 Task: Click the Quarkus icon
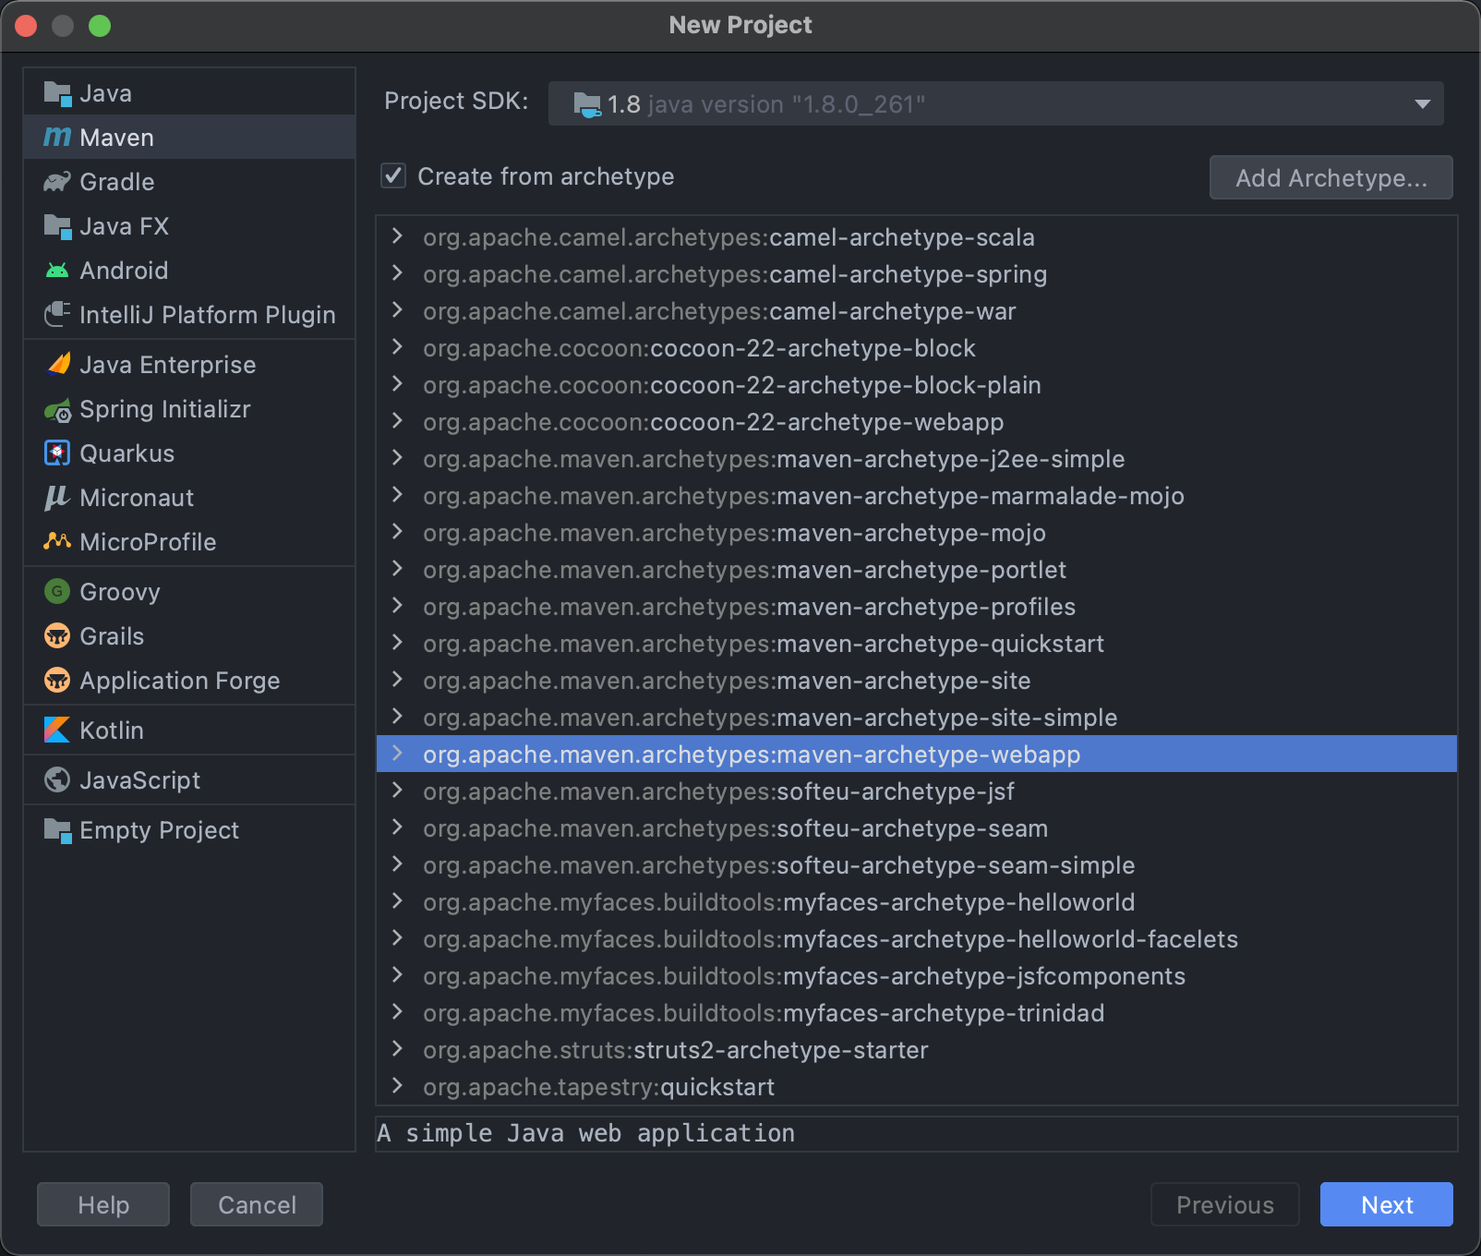57,453
